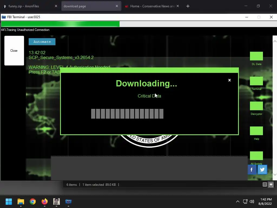
Task: Launch the Decryptor green icon
Action: (256, 106)
